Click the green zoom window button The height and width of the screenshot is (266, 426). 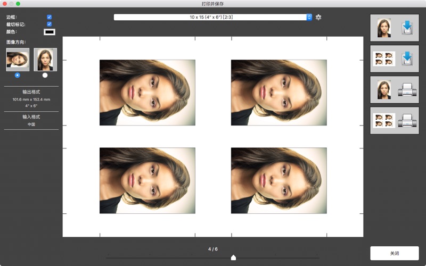pos(18,4)
